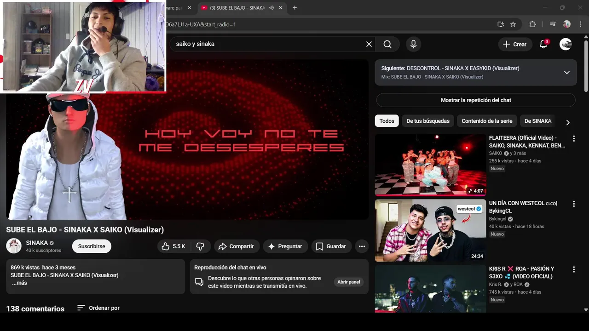Click the Ordenar por sort icon
The width and height of the screenshot is (589, 331).
(81, 308)
